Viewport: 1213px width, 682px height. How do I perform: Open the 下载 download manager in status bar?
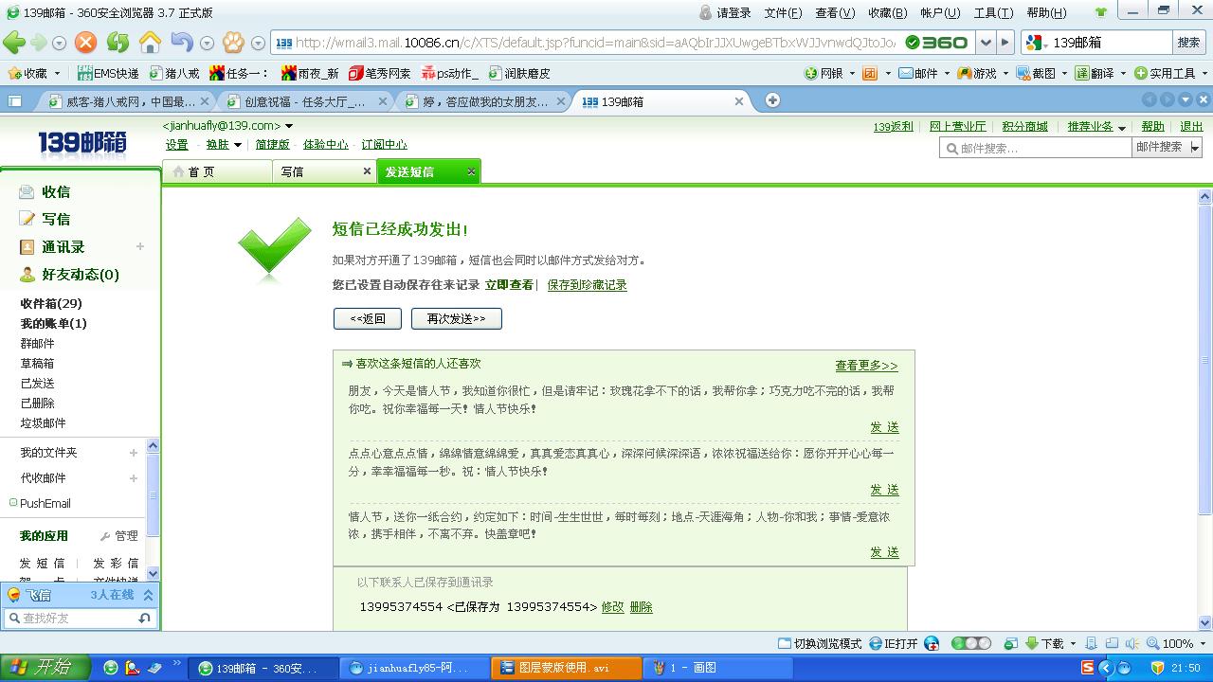(x=1044, y=643)
